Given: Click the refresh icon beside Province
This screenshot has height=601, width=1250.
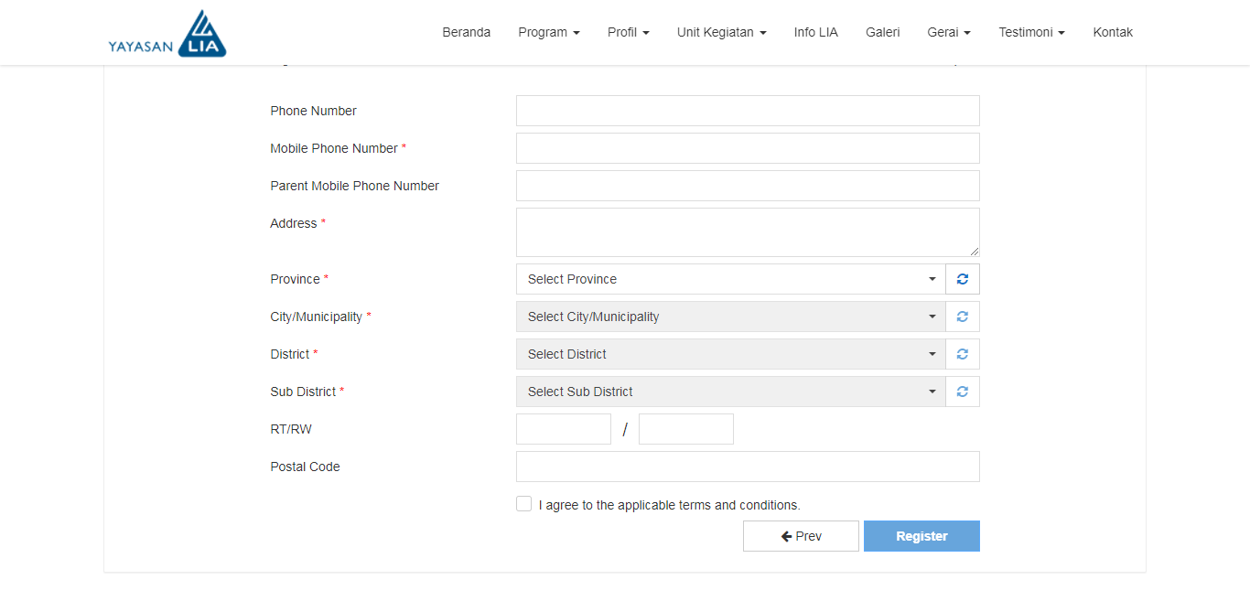Looking at the screenshot, I should 962,279.
